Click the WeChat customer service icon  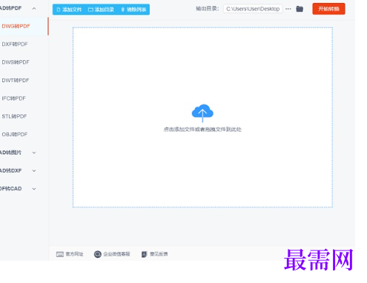click(x=98, y=254)
